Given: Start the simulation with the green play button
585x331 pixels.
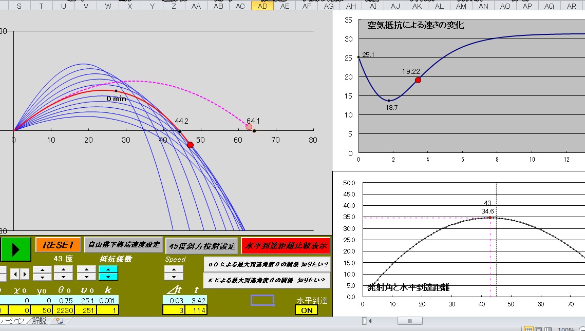Looking at the screenshot, I should tap(15, 249).
